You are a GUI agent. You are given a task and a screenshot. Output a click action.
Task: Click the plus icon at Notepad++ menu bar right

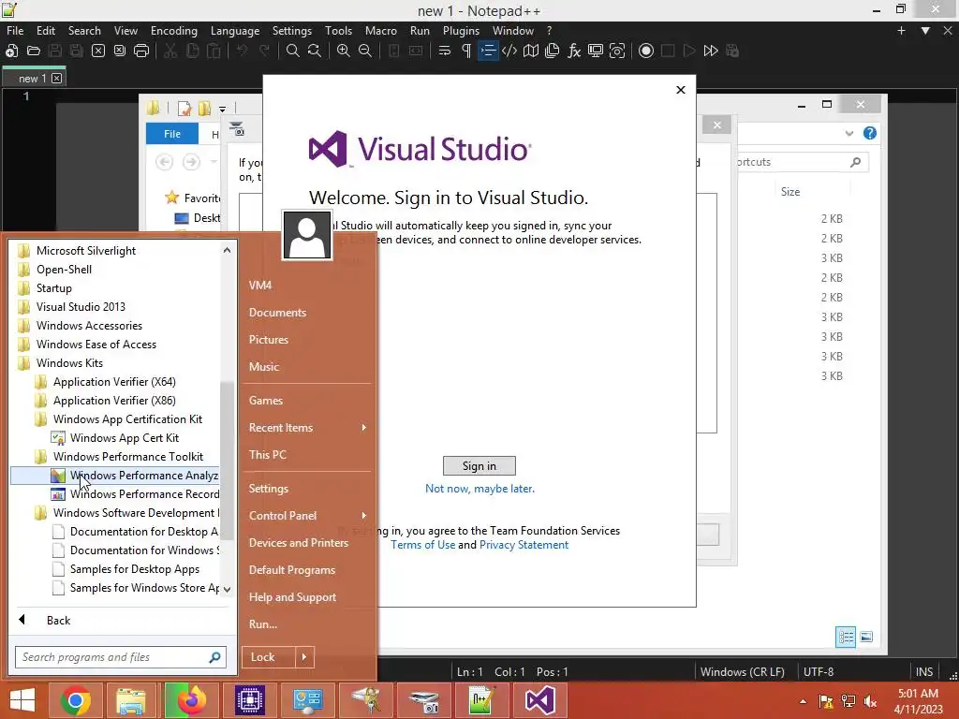pos(901,31)
